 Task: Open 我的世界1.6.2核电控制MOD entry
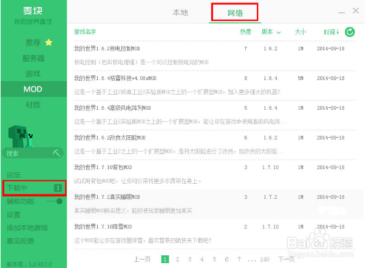[107, 49]
